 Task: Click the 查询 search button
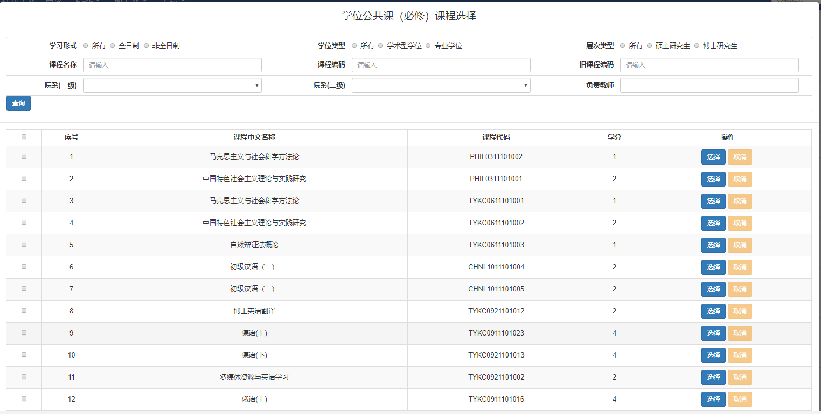pyautogui.click(x=18, y=103)
